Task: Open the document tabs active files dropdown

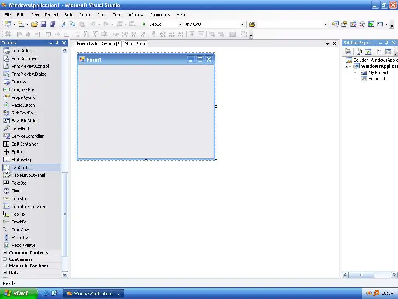Action: coord(327,44)
